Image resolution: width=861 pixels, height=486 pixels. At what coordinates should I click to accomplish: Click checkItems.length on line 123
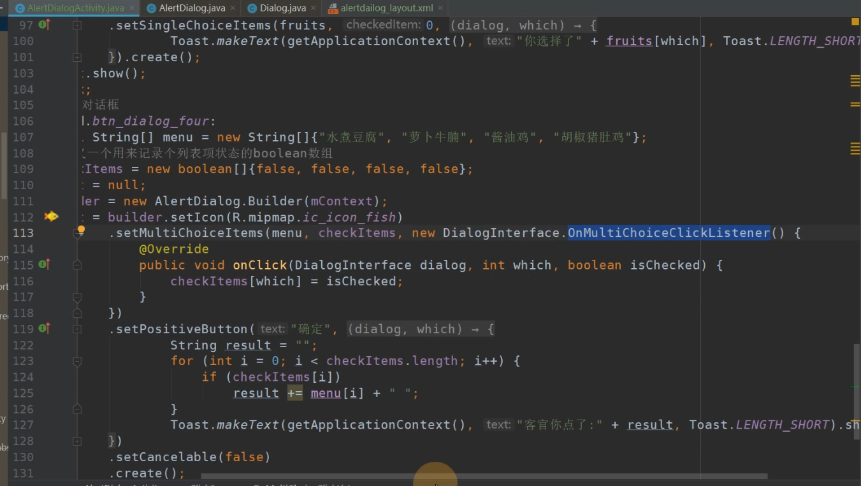[392, 361]
